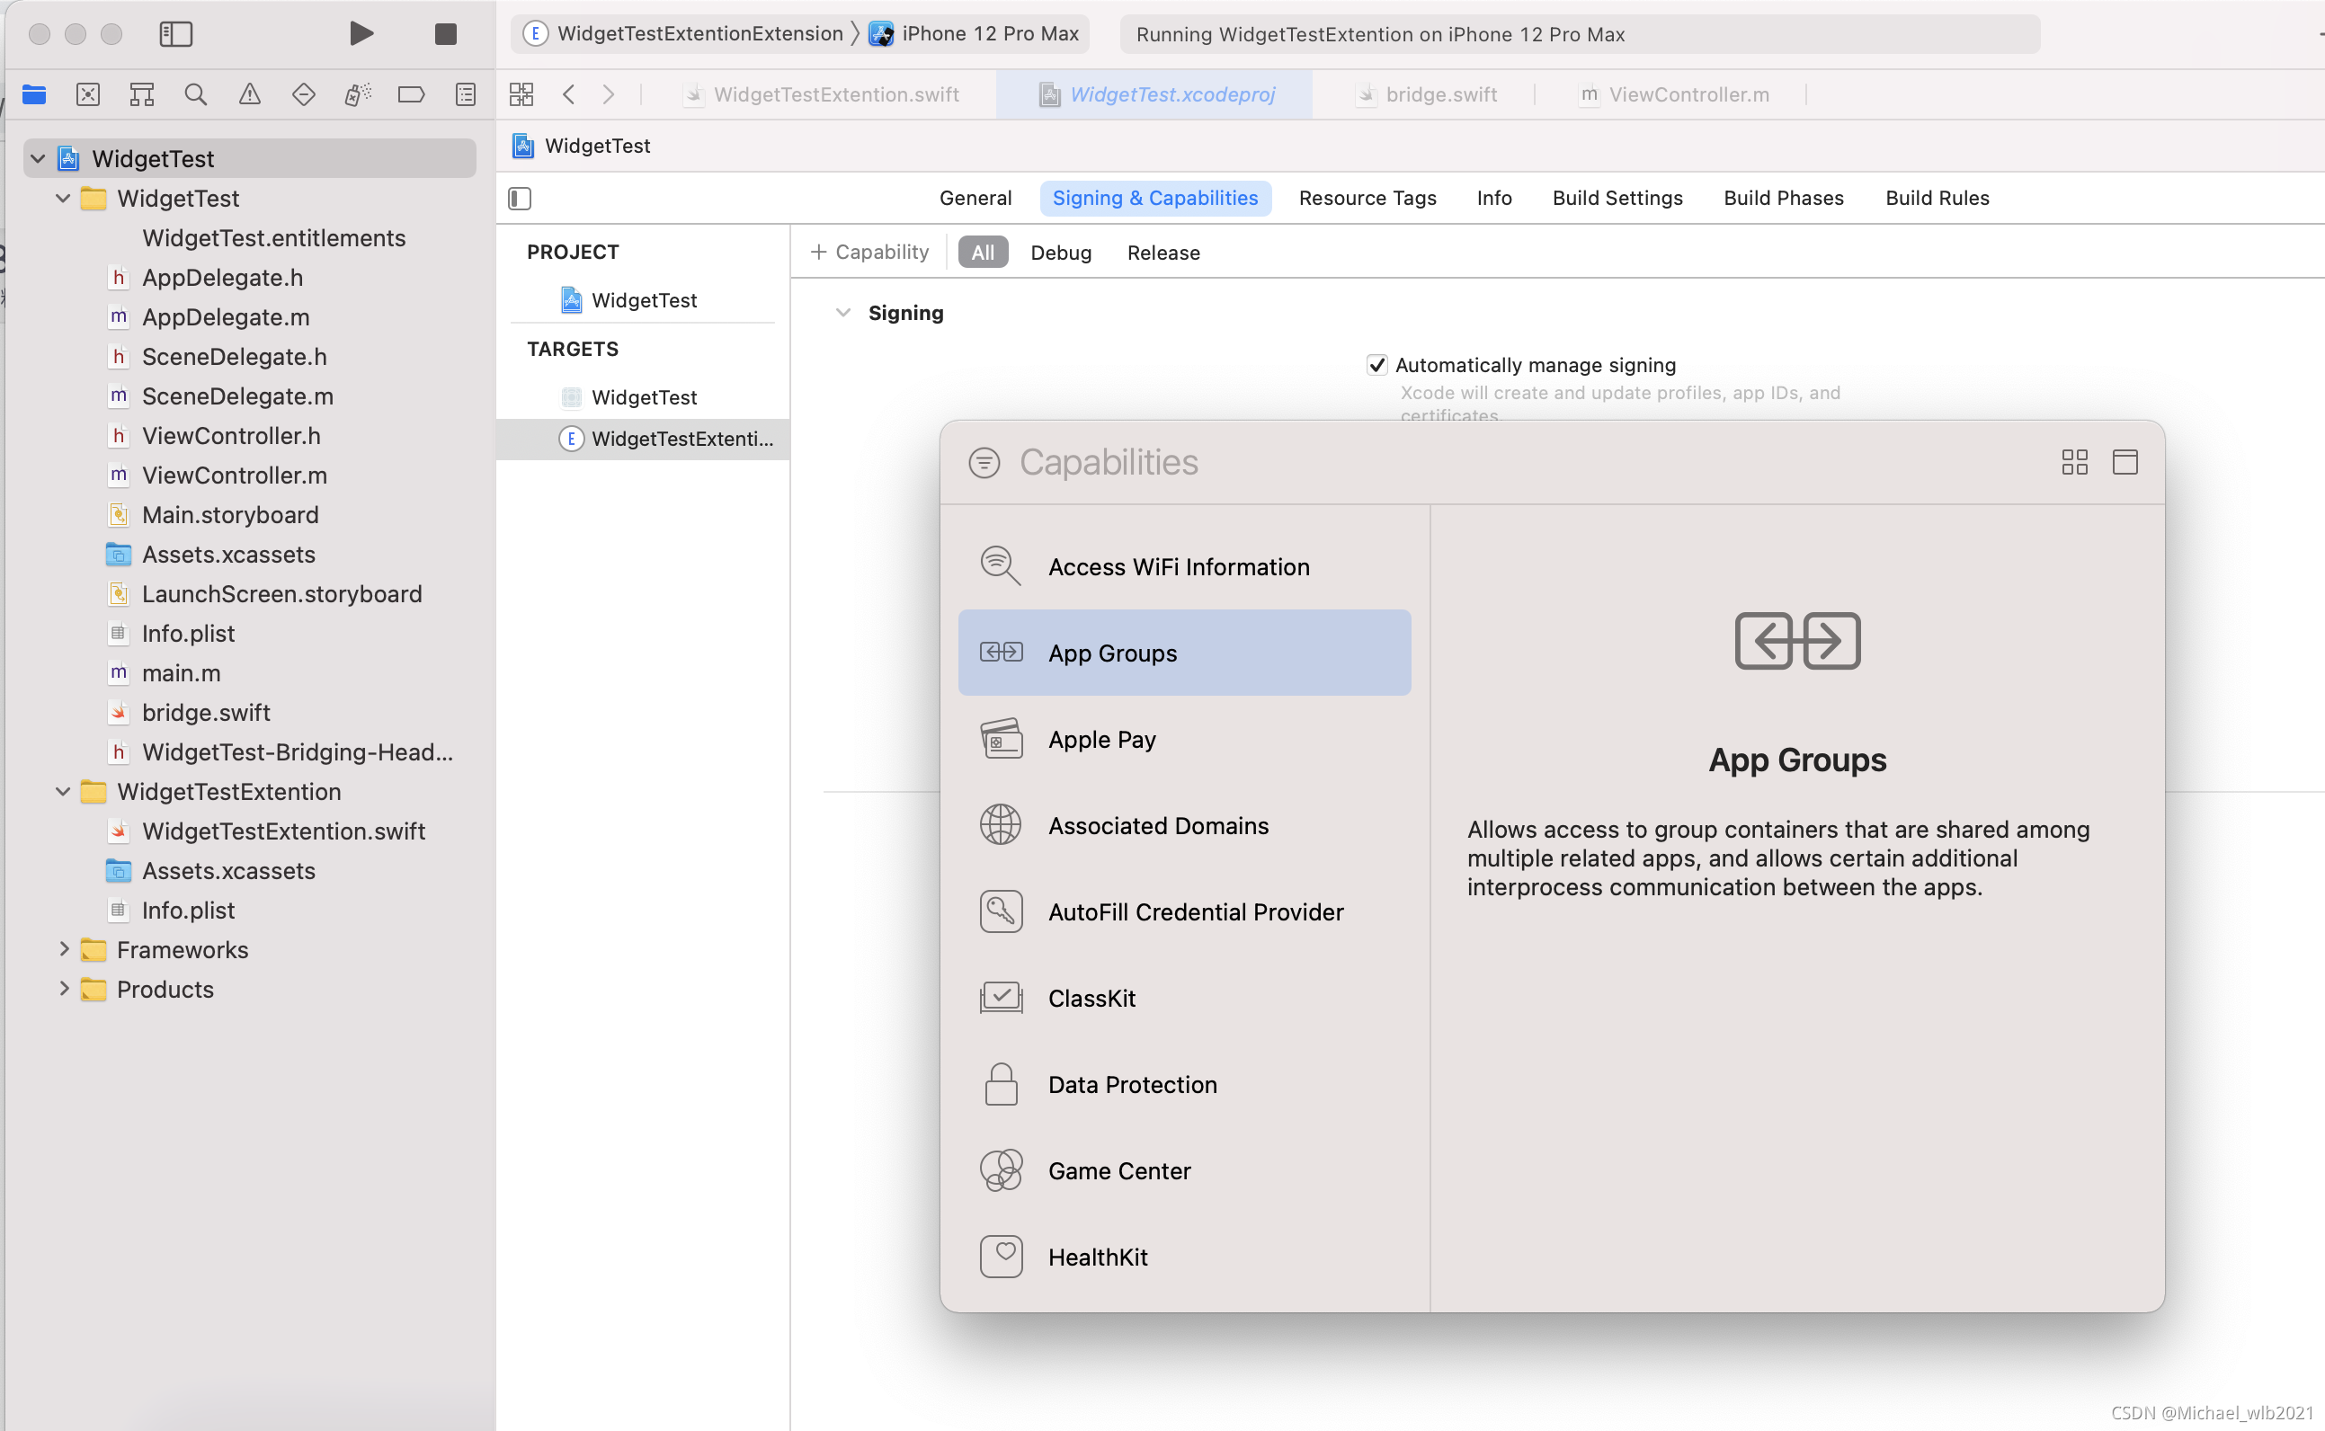Run the project with the Play button
The height and width of the screenshot is (1431, 2325).
point(361,34)
